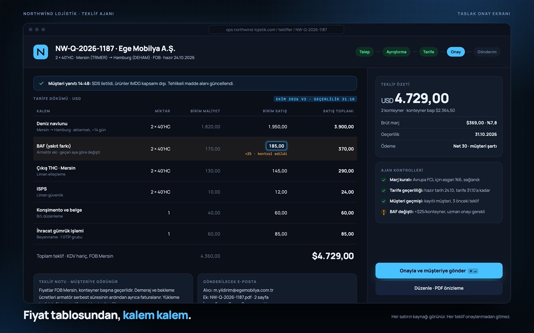The width and height of the screenshot is (534, 333).
Task: Click İhracat gümrük işlemi unit sale 85,00
Action: pyautogui.click(x=281, y=234)
